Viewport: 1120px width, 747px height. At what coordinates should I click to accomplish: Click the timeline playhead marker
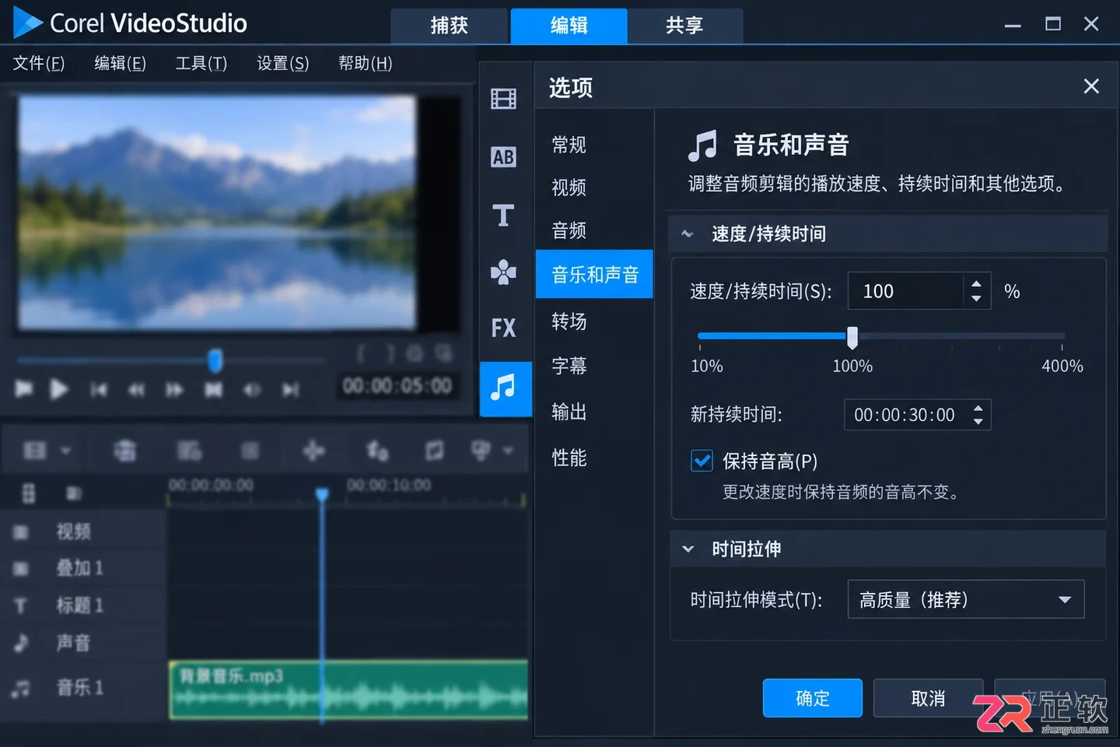[x=322, y=494]
